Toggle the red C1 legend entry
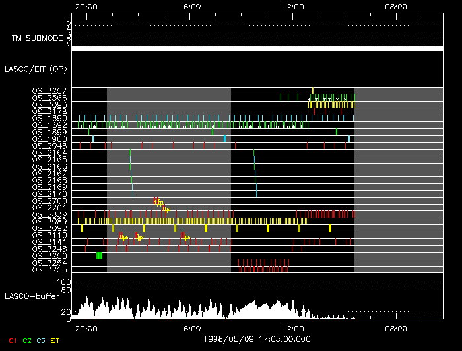The height and width of the screenshot is (351, 462). pyautogui.click(x=12, y=340)
